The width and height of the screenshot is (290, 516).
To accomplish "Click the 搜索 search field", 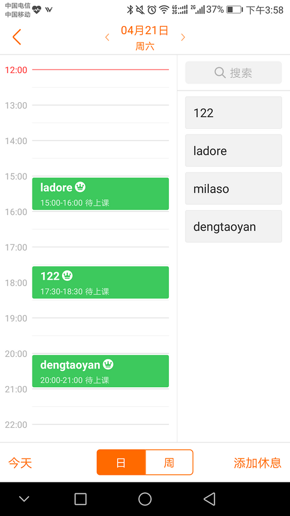I will 233,73.
